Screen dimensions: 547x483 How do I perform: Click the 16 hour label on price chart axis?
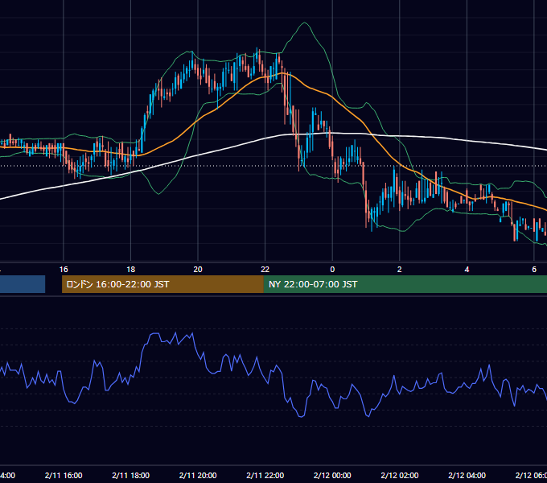64,270
